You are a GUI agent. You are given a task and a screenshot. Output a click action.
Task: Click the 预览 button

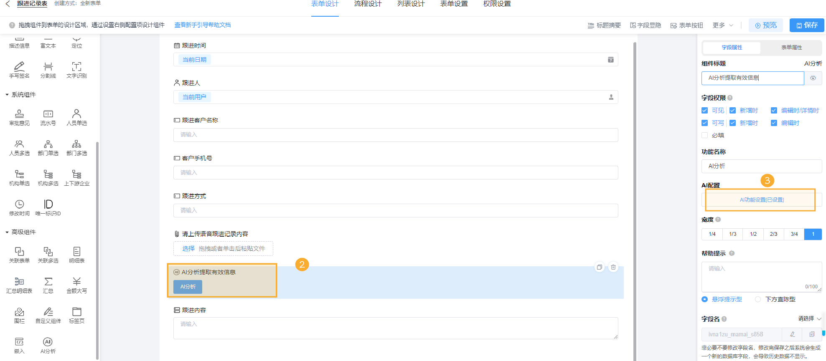(x=766, y=25)
